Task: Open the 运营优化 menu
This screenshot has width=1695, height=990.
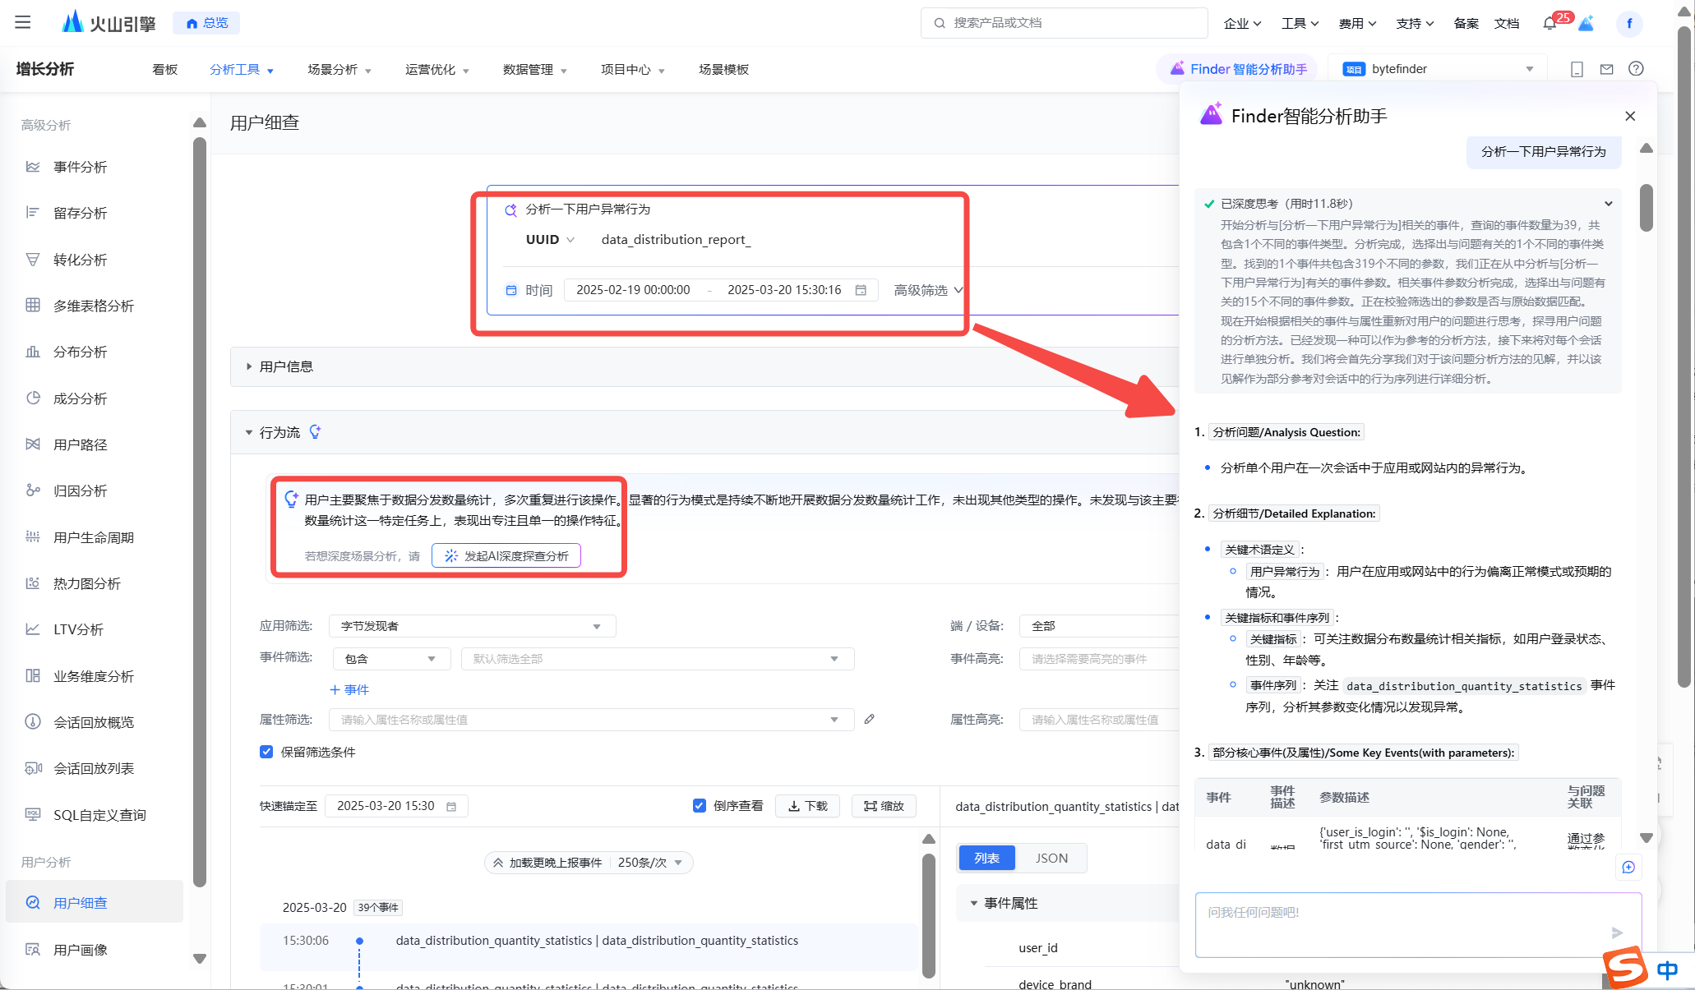Action: pos(437,70)
